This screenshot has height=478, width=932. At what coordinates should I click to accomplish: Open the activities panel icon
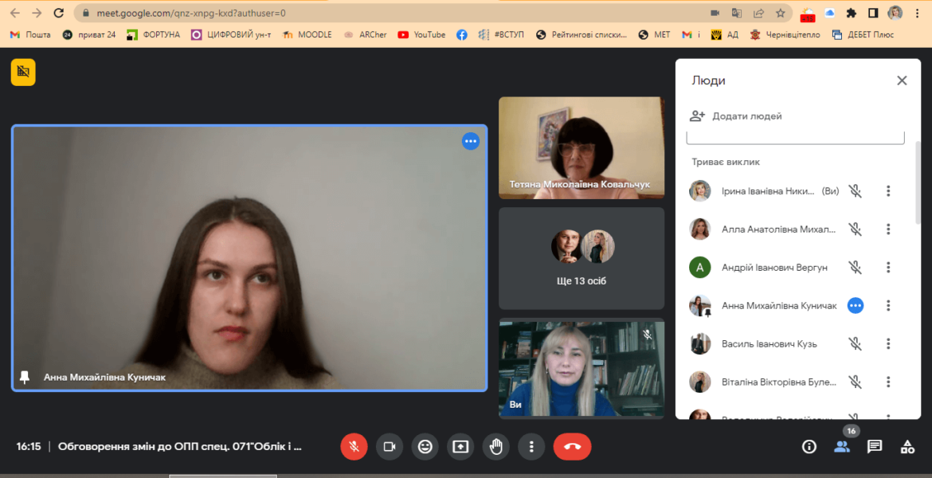pos(907,446)
